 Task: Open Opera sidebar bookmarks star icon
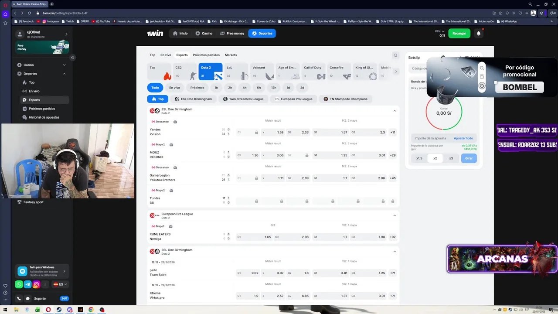coord(5,23)
